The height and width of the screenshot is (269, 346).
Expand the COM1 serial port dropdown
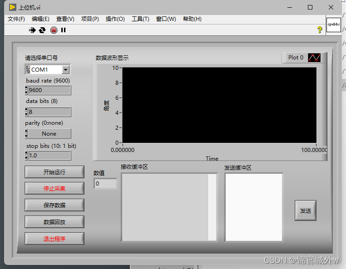(x=65, y=70)
